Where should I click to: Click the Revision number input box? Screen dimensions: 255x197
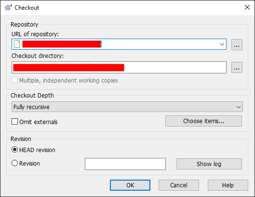pyautogui.click(x=125, y=164)
